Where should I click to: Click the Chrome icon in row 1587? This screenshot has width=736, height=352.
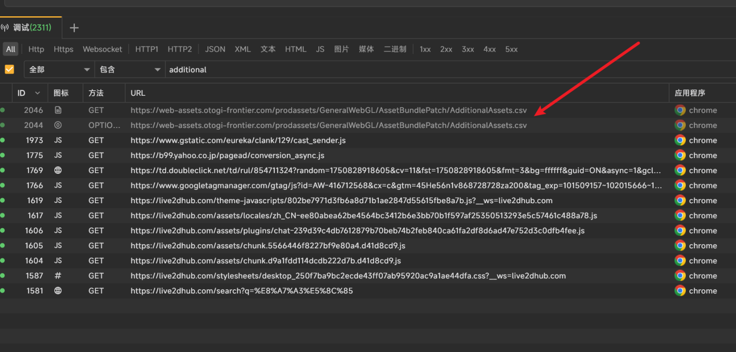point(680,276)
